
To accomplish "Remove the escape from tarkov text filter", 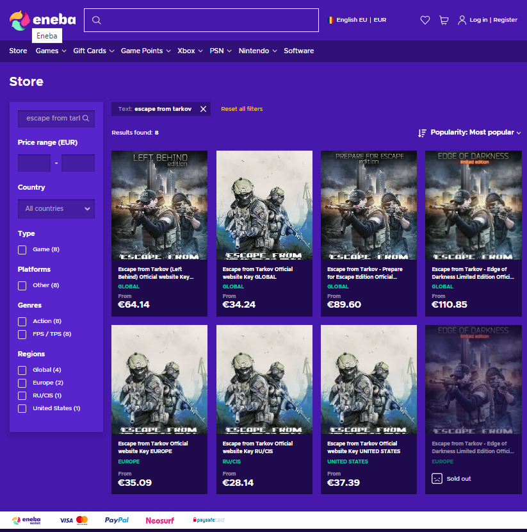I will click(x=203, y=109).
